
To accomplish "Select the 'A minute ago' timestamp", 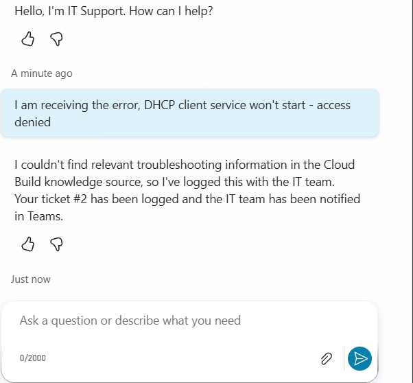I will pos(42,73).
